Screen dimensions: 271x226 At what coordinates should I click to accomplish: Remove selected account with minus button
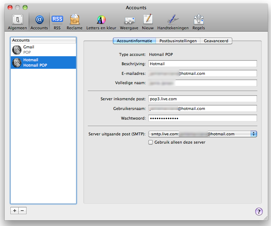(x=23, y=211)
